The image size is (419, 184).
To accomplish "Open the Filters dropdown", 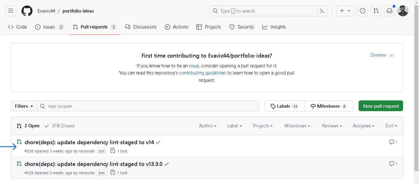I will [x=24, y=106].
